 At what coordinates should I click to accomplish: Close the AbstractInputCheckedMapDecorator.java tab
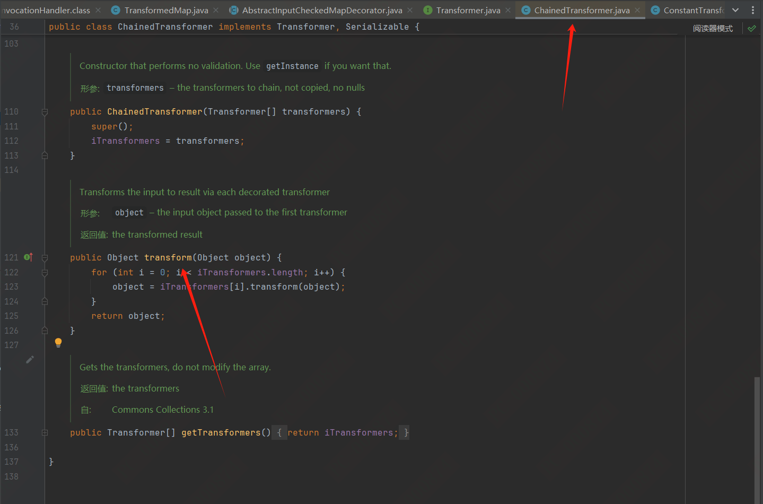410,10
